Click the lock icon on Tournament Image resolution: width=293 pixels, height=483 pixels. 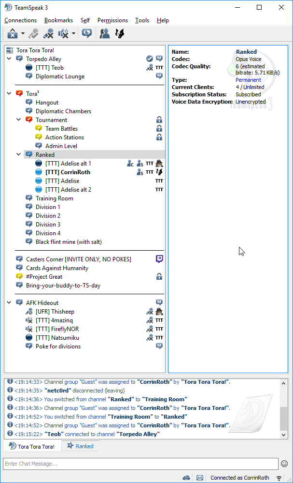(x=159, y=120)
